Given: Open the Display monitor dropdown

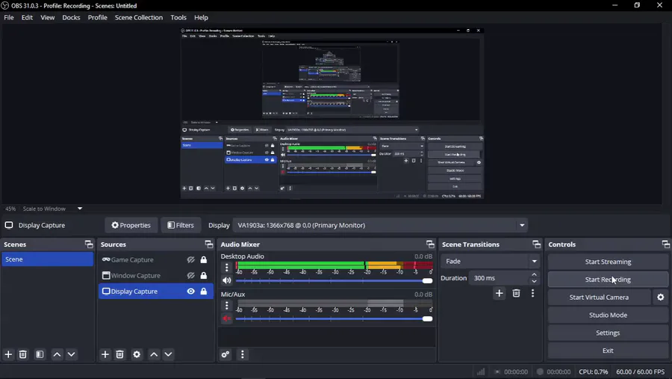Looking at the screenshot, I should (x=380, y=225).
